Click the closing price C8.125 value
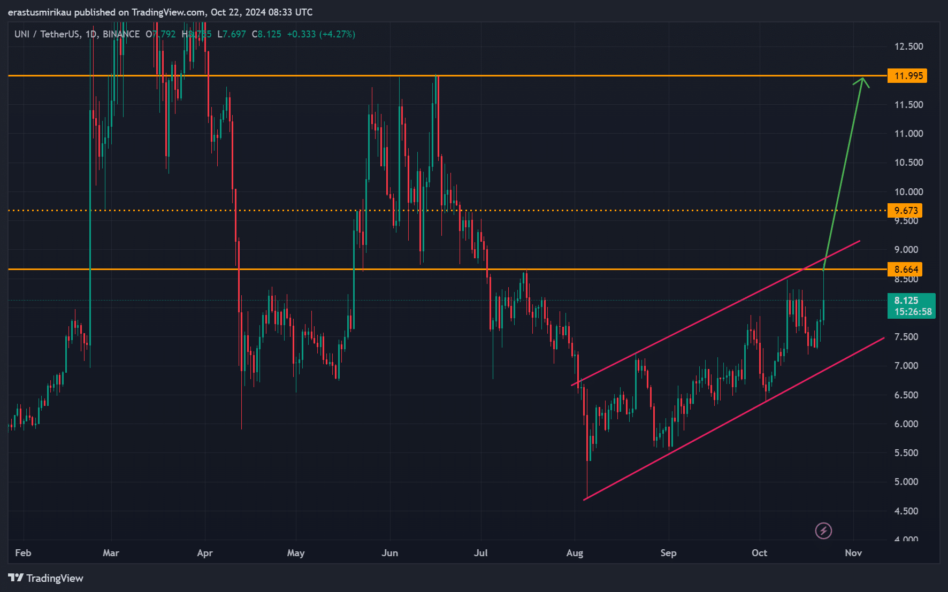Viewport: 948px width, 592px height. tap(266, 34)
